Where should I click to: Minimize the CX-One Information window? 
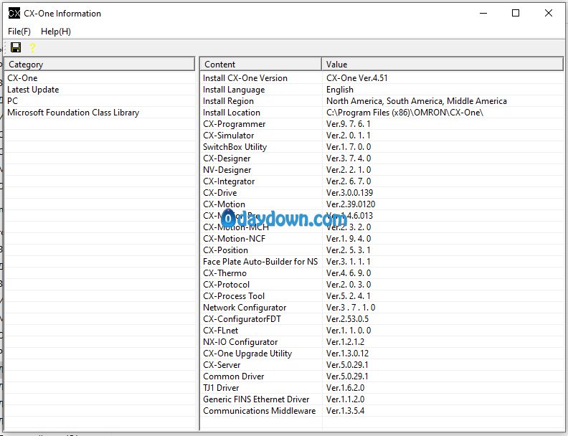(x=483, y=14)
